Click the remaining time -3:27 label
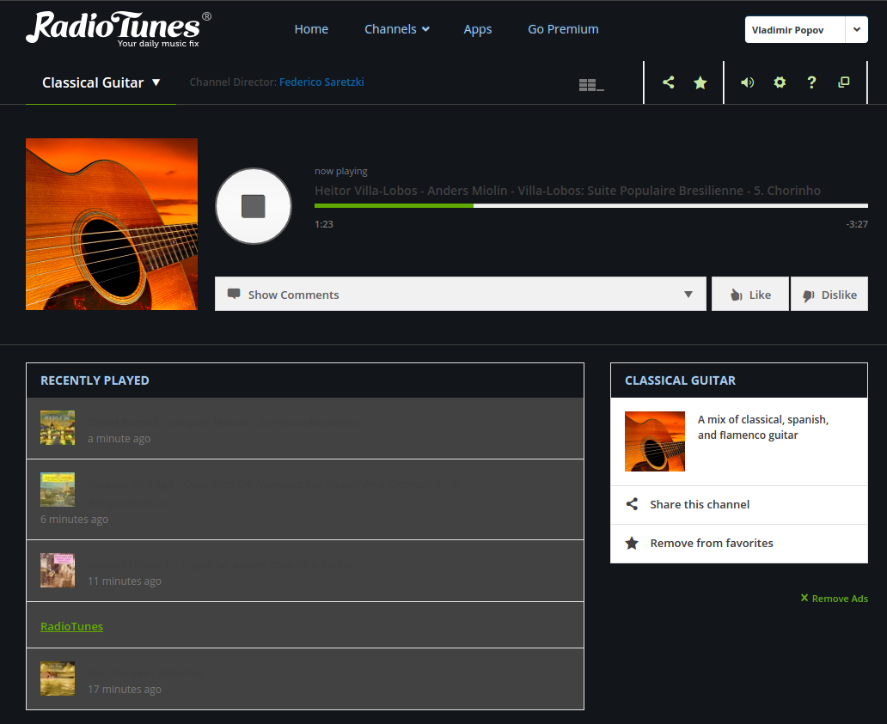Screen dimensions: 887x724 pyautogui.click(x=856, y=224)
